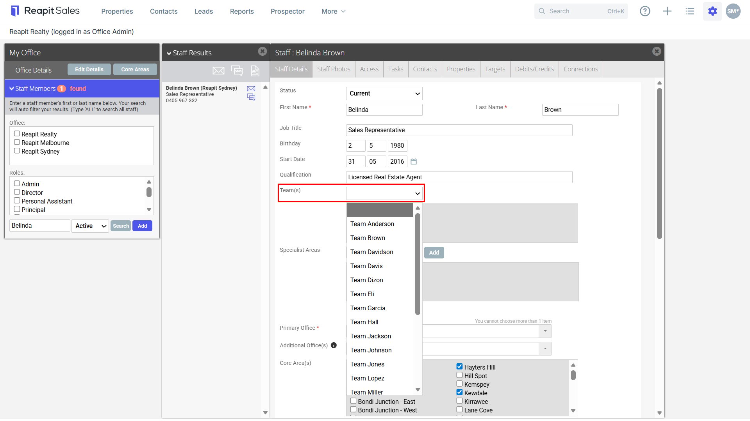
Task: Open the list menu icon in header
Action: click(690, 11)
